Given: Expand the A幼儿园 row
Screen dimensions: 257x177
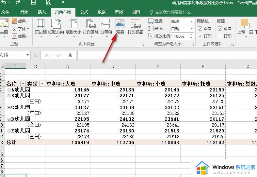Looking at the screenshot, I should (9, 90).
